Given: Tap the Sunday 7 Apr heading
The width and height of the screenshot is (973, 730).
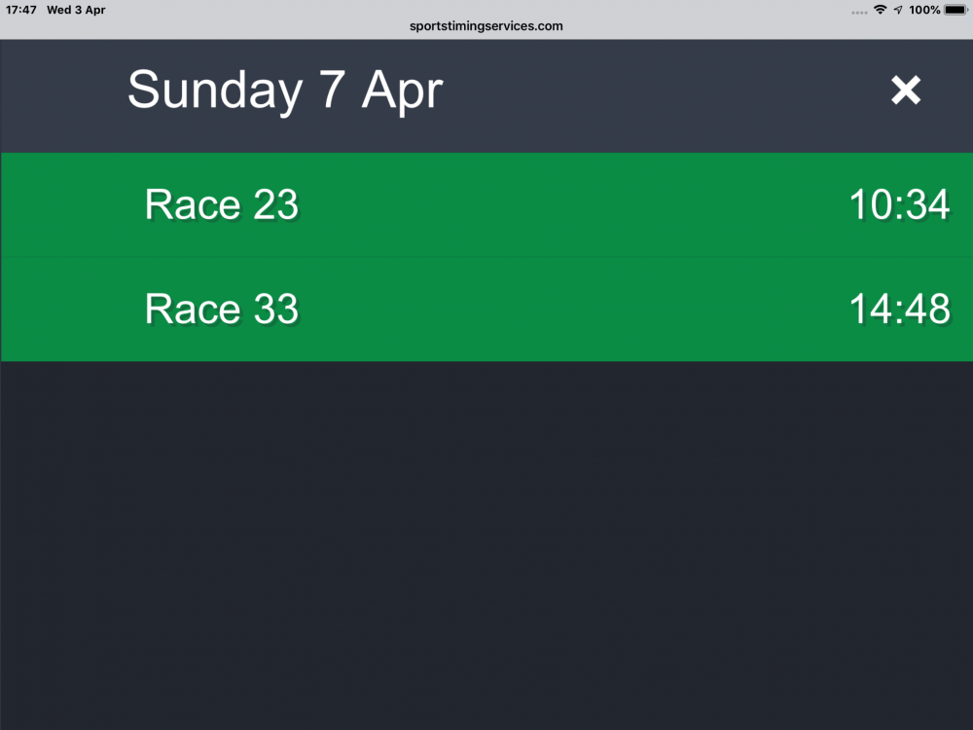Looking at the screenshot, I should (x=285, y=90).
